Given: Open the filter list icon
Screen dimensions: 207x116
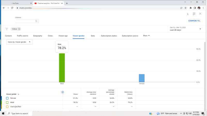Looking at the screenshot, I should click(7, 29).
